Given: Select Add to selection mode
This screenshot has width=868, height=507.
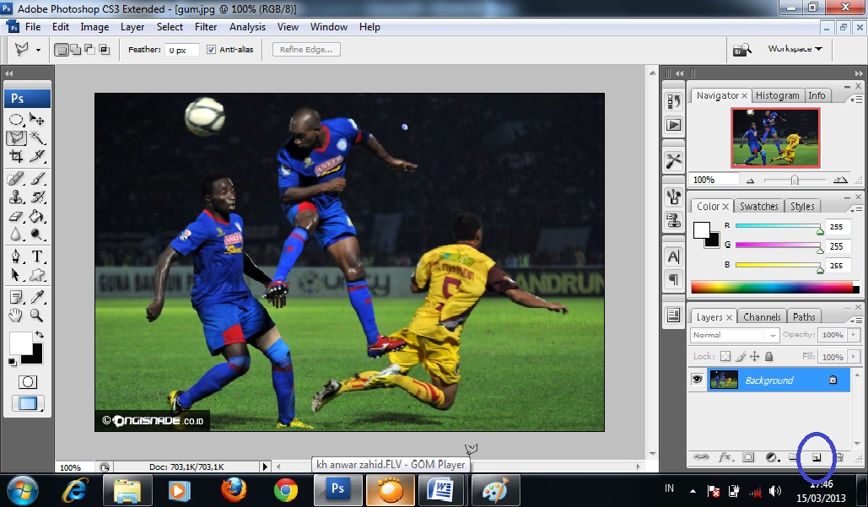Looking at the screenshot, I should pos(76,50).
